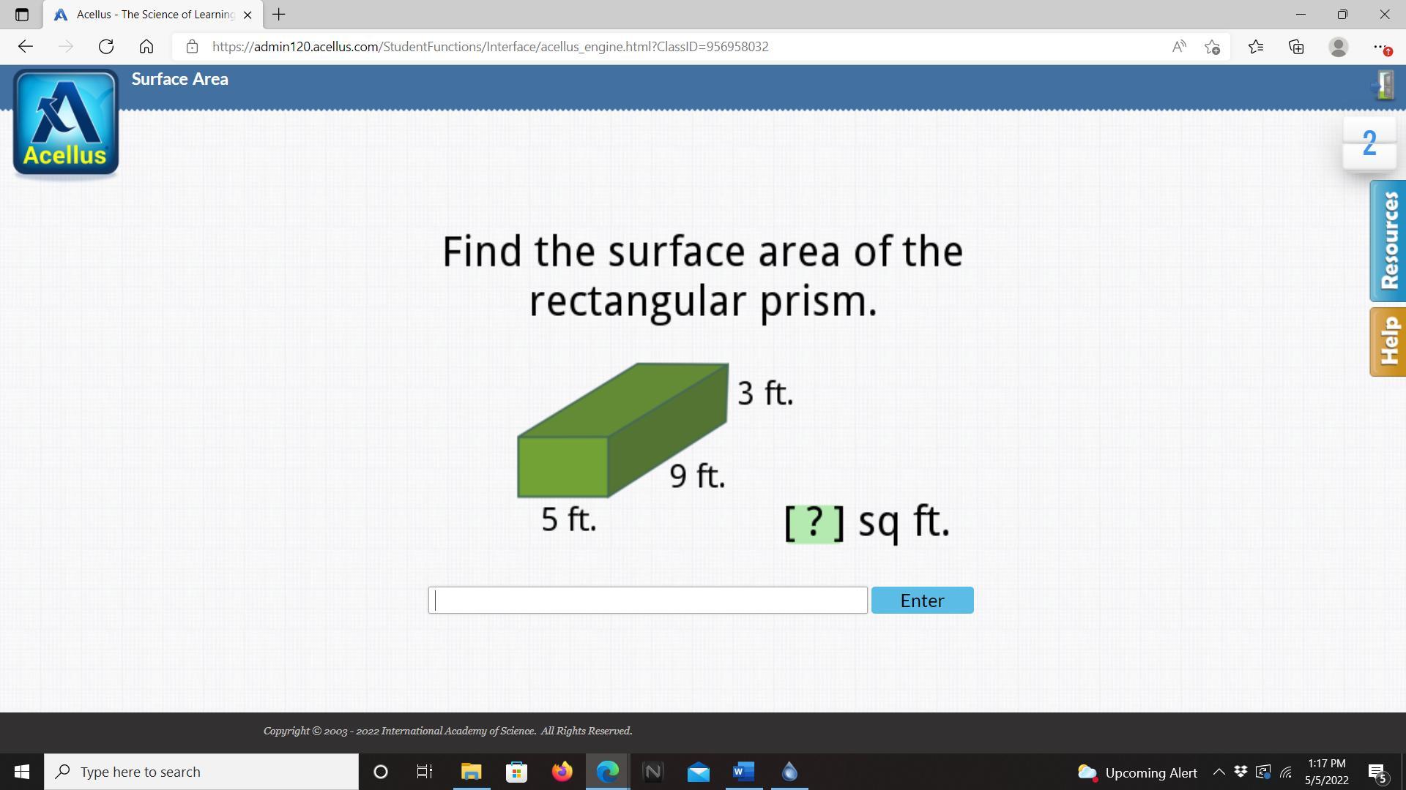The height and width of the screenshot is (790, 1406).
Task: Open browser Favorites list icon
Action: pyautogui.click(x=1256, y=47)
